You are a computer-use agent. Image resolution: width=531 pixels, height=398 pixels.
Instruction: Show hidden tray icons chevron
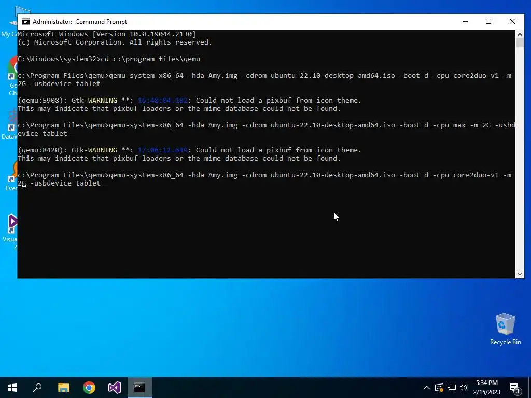(x=427, y=388)
